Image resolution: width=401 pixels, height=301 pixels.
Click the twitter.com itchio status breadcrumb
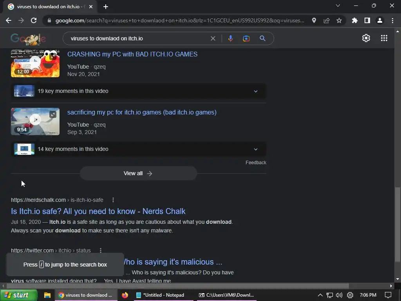click(51, 250)
